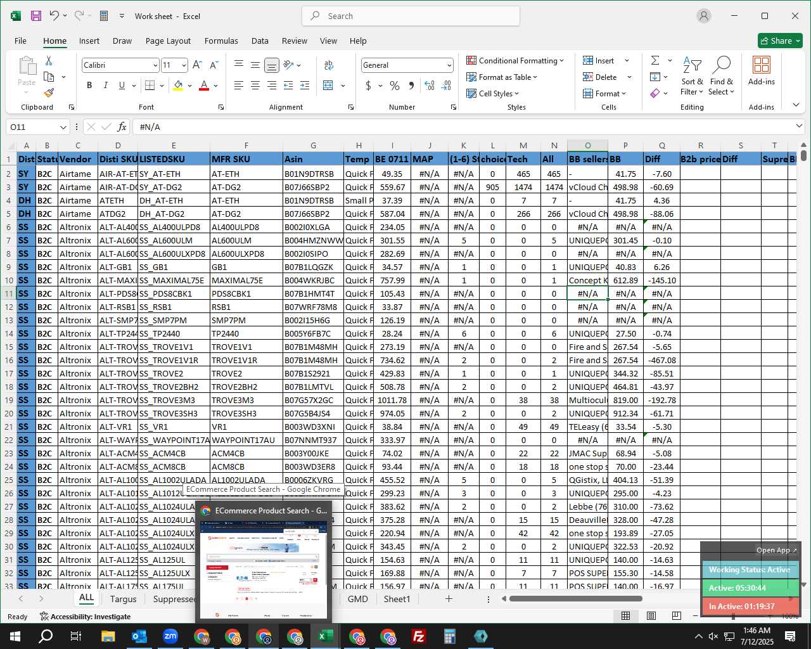811x649 pixels.
Task: Click the Font Color red A
Action: pos(204,85)
